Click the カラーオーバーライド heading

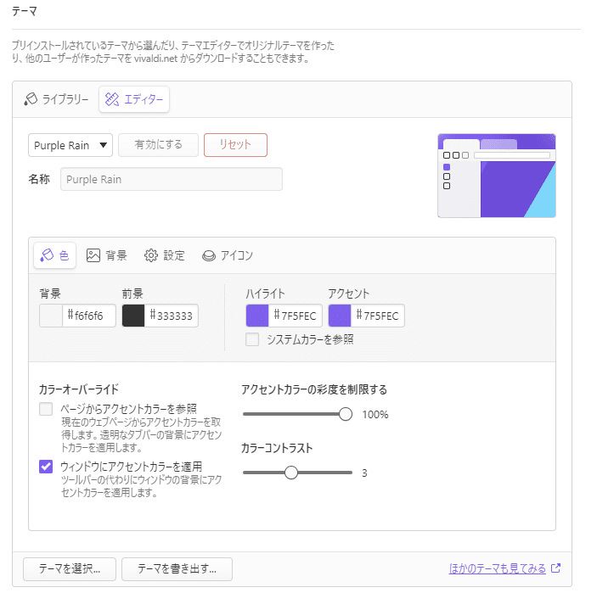(79, 389)
